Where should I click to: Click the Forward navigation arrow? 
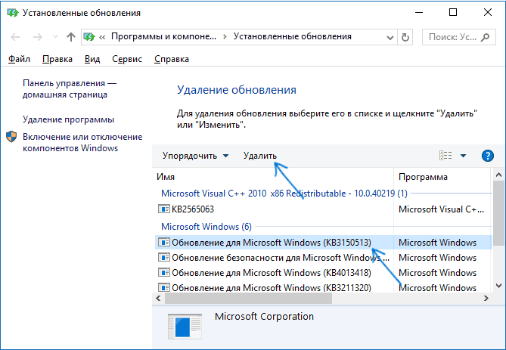[x=37, y=37]
